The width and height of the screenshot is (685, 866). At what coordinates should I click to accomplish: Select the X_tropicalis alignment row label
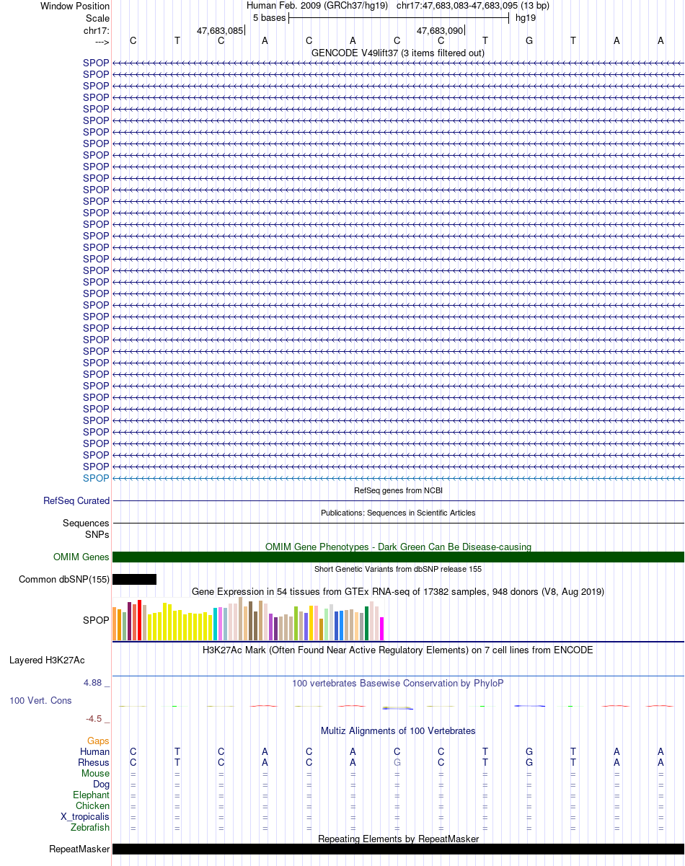point(85,816)
